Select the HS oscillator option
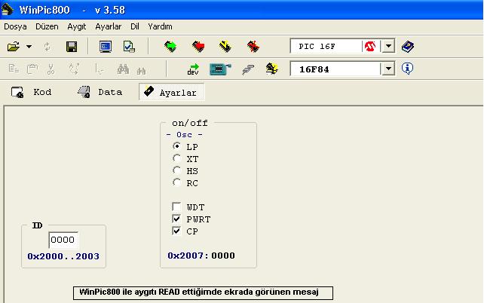 click(177, 171)
